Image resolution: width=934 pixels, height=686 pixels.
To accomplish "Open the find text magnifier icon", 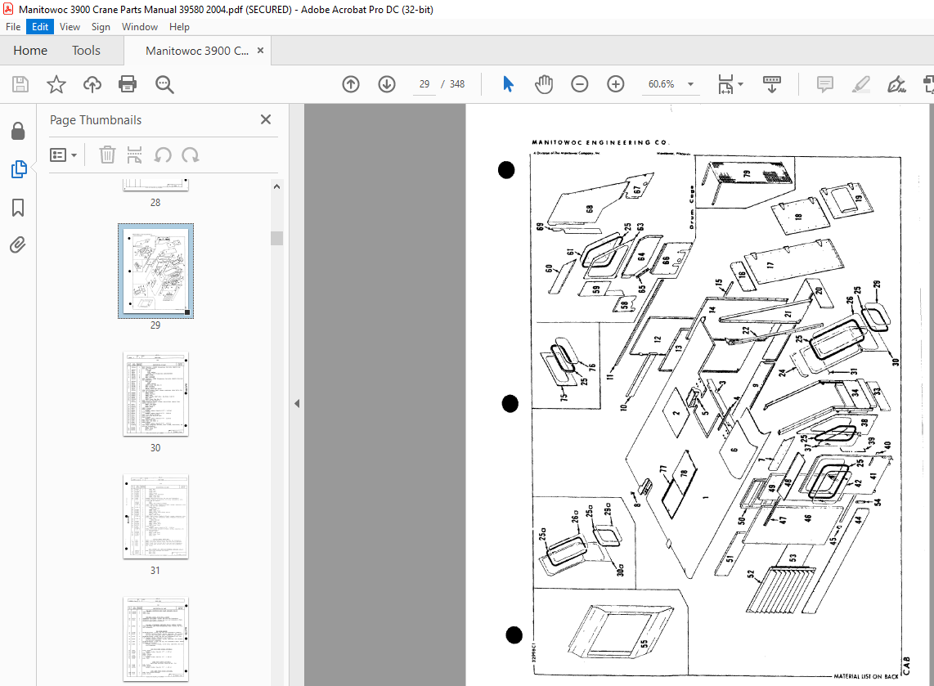I will [x=164, y=84].
